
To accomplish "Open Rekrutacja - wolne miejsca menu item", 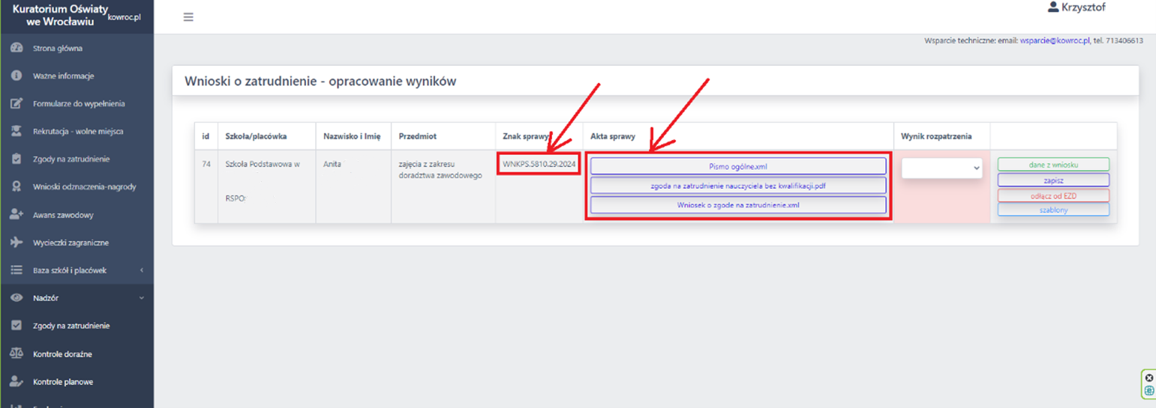I will pyautogui.click(x=78, y=131).
